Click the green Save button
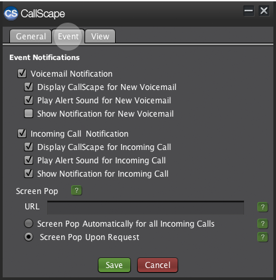The height and width of the screenshot is (280, 276). pyautogui.click(x=114, y=265)
